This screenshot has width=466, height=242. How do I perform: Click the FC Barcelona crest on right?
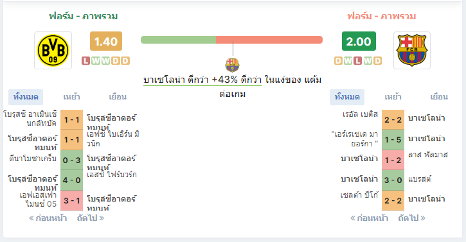(412, 50)
